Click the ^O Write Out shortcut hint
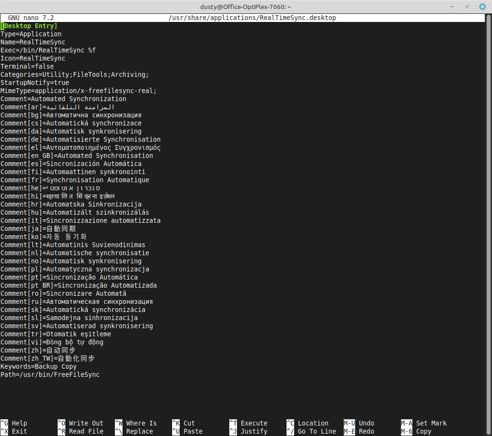492x436 pixels. pos(81,423)
